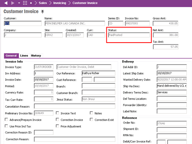Screen dimensions: 192x144
Task: Tick the Notes checkbox
Action: pos(91,113)
